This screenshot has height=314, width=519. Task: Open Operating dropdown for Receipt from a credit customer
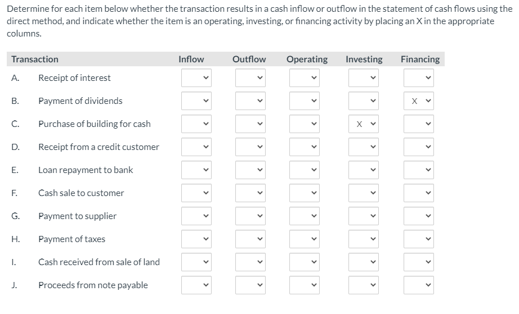305,147
